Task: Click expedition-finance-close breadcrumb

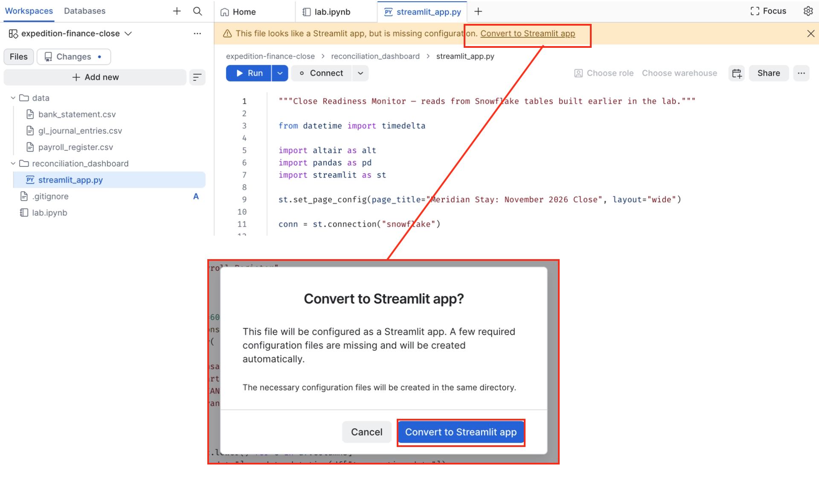Action: pos(270,56)
